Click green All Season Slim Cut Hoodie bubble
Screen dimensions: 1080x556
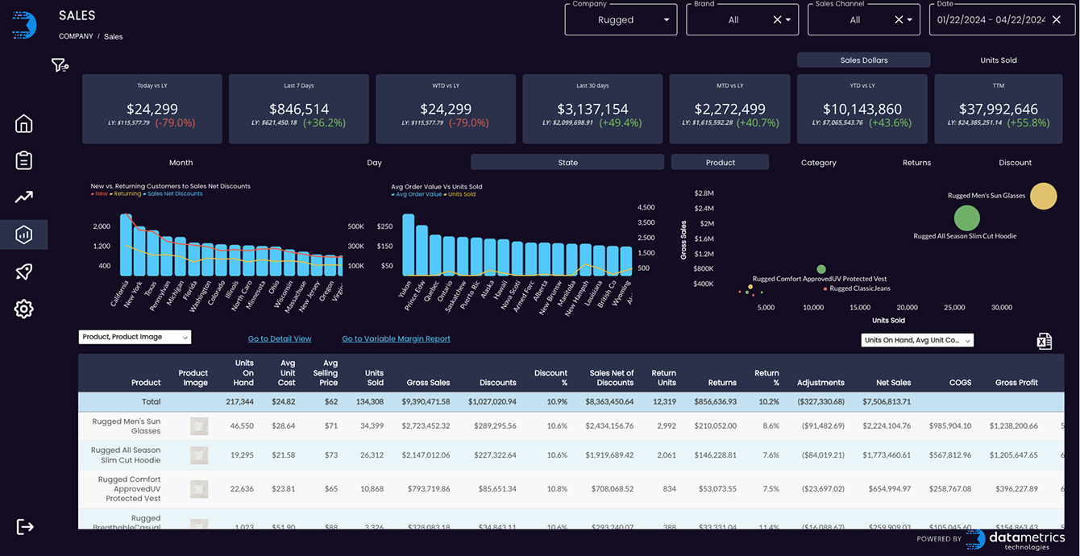[x=966, y=218]
